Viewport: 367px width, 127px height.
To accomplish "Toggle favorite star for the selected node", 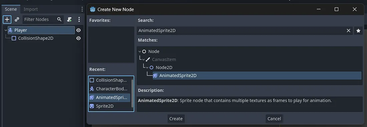I will click(358, 31).
